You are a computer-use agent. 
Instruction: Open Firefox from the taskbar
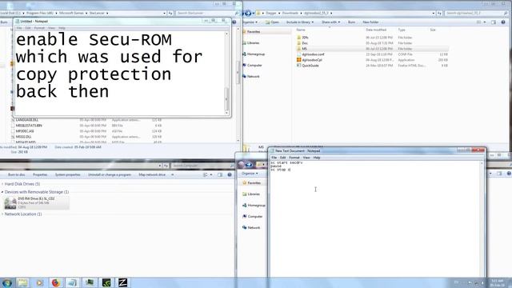click(x=56, y=282)
